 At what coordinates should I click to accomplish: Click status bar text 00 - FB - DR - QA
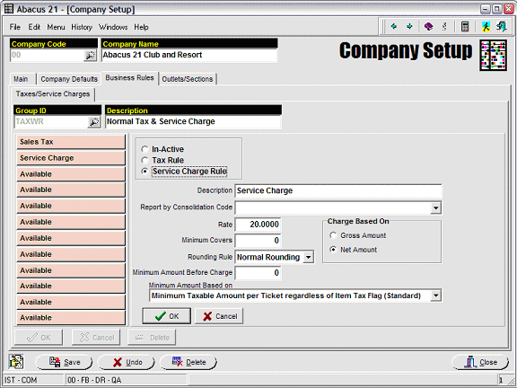tap(94, 380)
